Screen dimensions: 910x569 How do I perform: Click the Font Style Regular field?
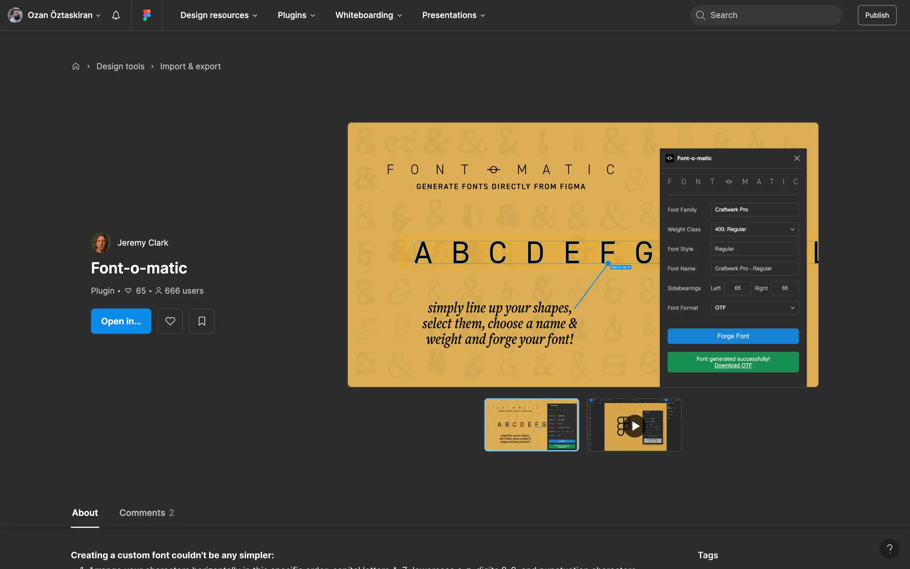(754, 249)
